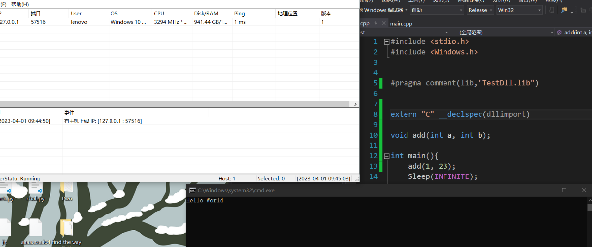592x247 pixels.
Task: Click the Windows 调试器 start button
Action: 381,10
